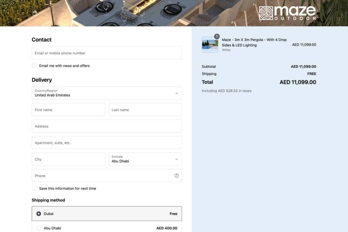The width and height of the screenshot is (348, 232).
Task: Click the shopping bag cart icon
Action: (35, 13)
